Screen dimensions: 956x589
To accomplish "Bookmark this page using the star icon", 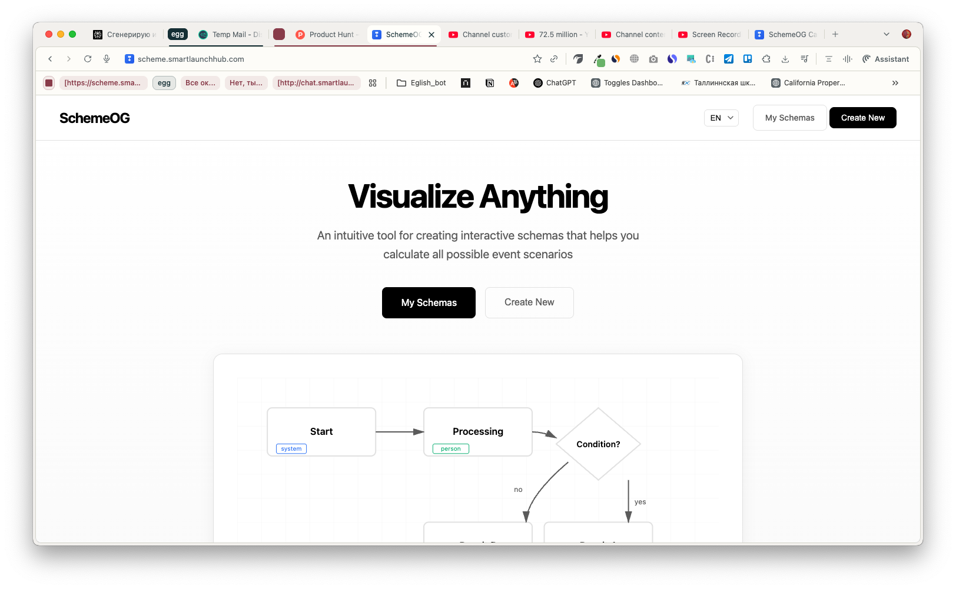I will [x=537, y=59].
